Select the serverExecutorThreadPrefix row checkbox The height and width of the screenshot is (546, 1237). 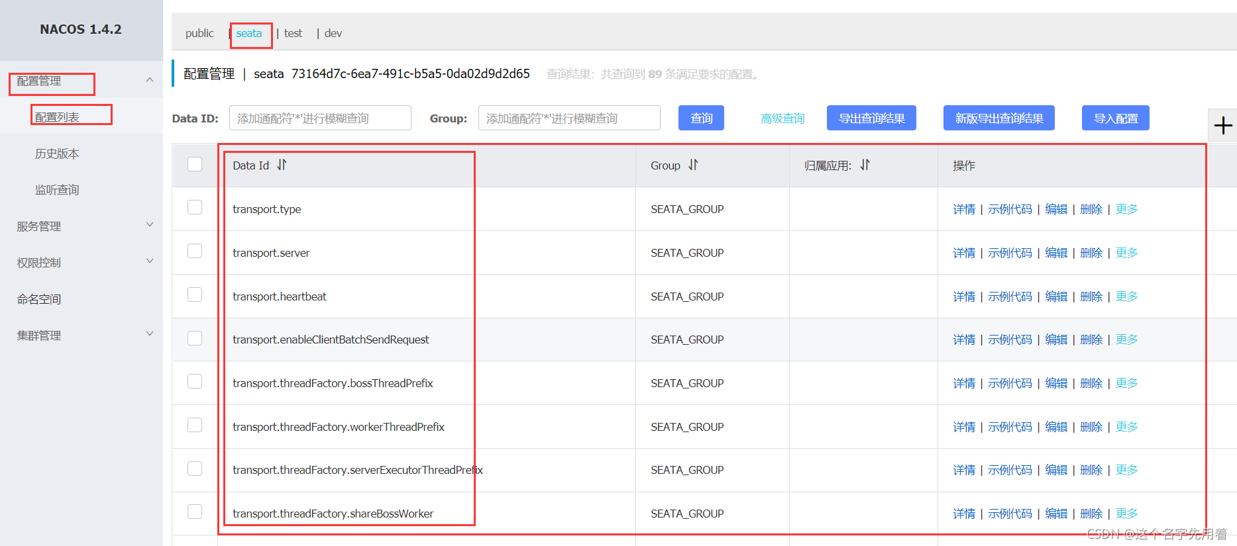tap(195, 469)
